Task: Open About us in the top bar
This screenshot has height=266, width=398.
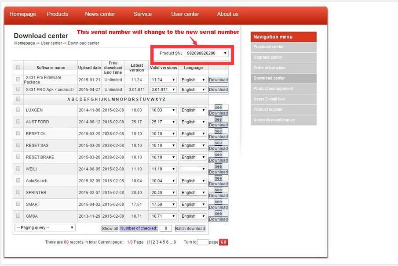Action: click(227, 14)
